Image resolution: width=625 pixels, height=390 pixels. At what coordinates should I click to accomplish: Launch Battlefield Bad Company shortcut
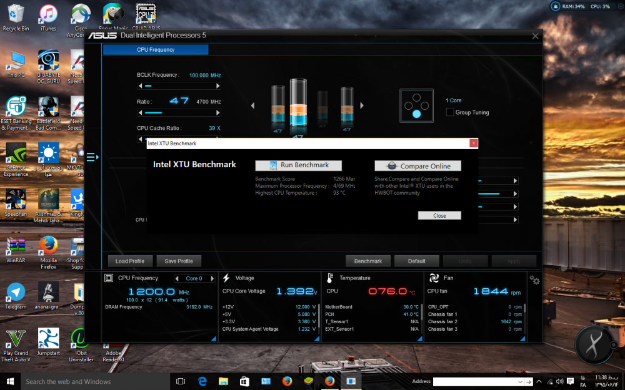[48, 113]
